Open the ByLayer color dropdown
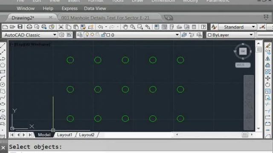 pyautogui.click(x=251, y=35)
